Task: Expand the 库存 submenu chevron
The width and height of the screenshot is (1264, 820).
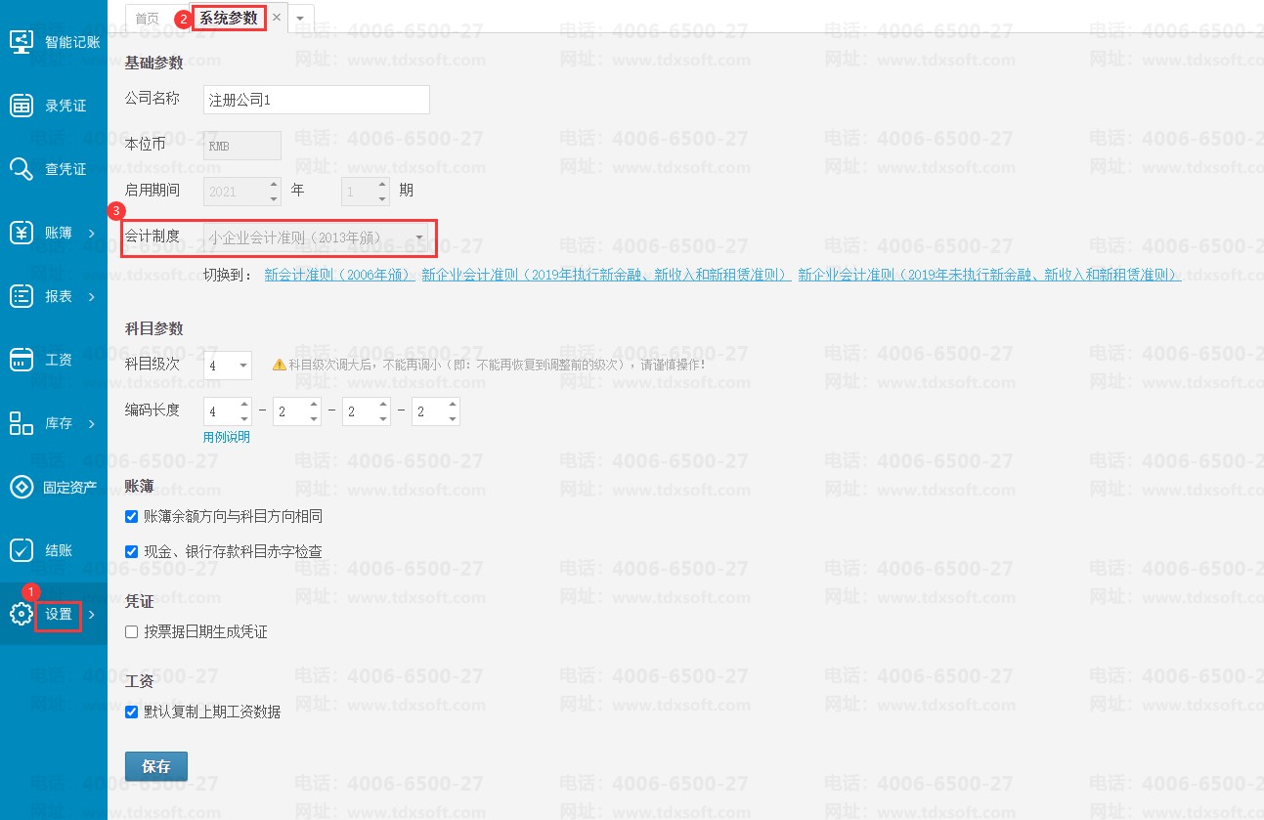Action: point(92,424)
